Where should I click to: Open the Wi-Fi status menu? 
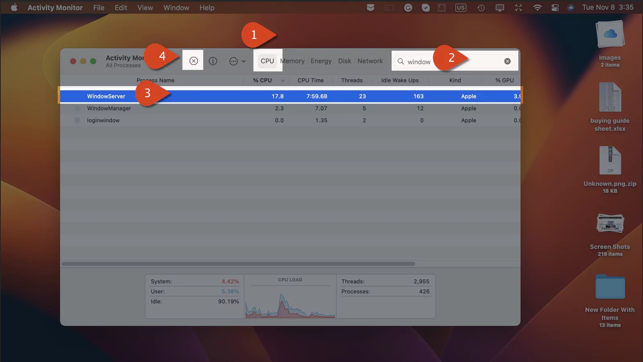pyautogui.click(x=537, y=7)
